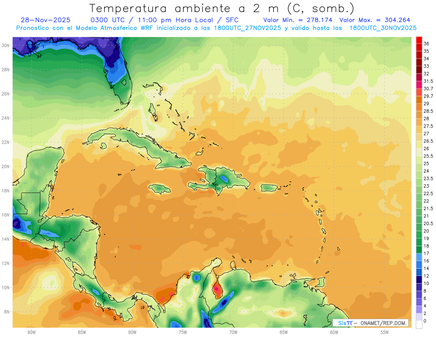Image resolution: width=436 pixels, height=337 pixels.
Task: Click the colorbar value "35"
Action: 427,51
